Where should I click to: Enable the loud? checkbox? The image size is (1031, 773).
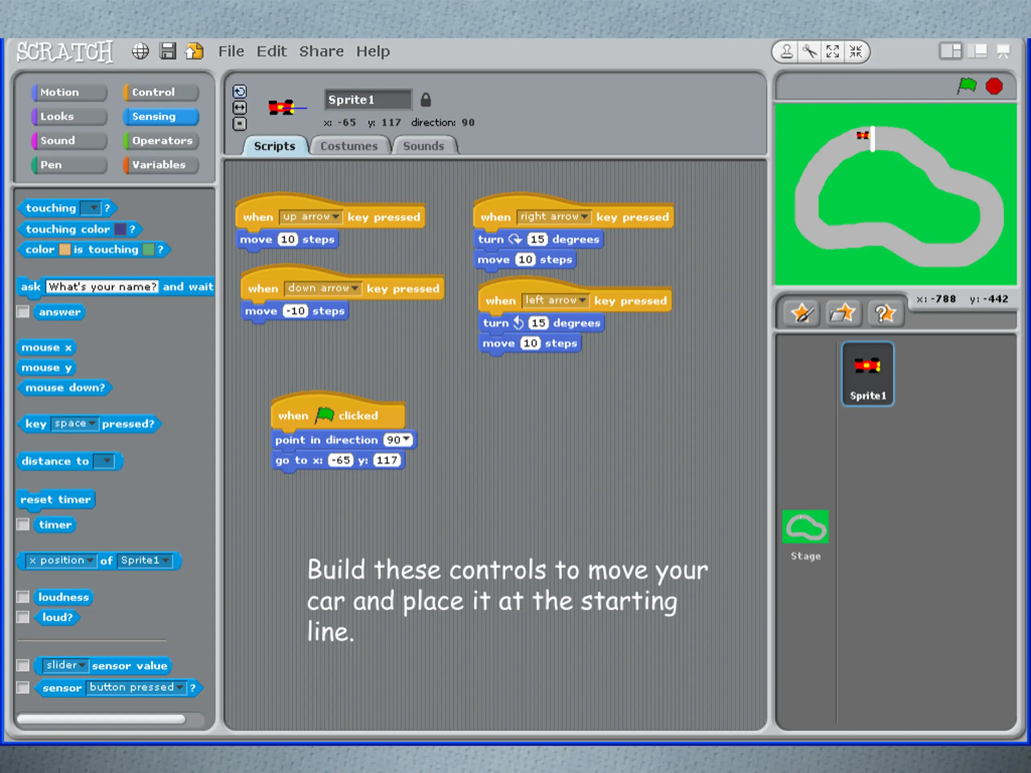(23, 617)
